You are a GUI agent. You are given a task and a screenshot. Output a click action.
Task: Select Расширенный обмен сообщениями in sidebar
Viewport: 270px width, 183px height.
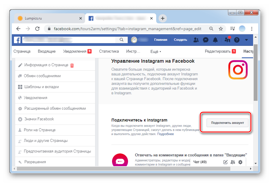coord(55,108)
